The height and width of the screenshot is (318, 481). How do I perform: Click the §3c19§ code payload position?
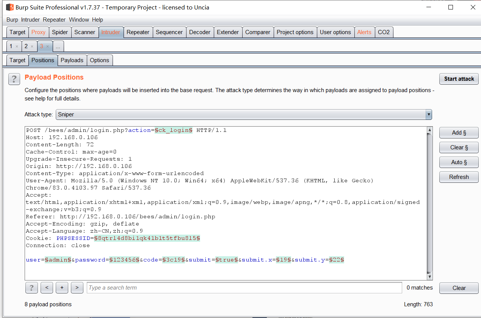pos(174,260)
